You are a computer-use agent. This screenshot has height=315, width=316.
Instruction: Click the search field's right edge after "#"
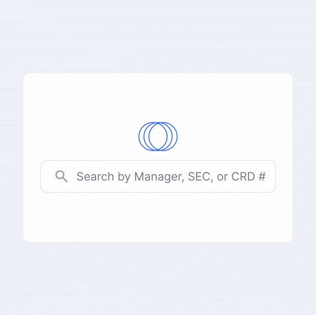(x=271, y=176)
